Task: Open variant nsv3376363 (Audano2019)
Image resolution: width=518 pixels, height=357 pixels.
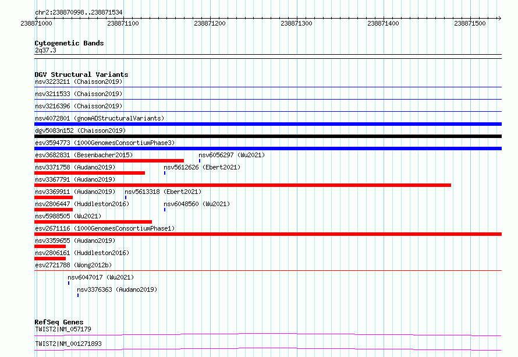Action: tap(117, 289)
